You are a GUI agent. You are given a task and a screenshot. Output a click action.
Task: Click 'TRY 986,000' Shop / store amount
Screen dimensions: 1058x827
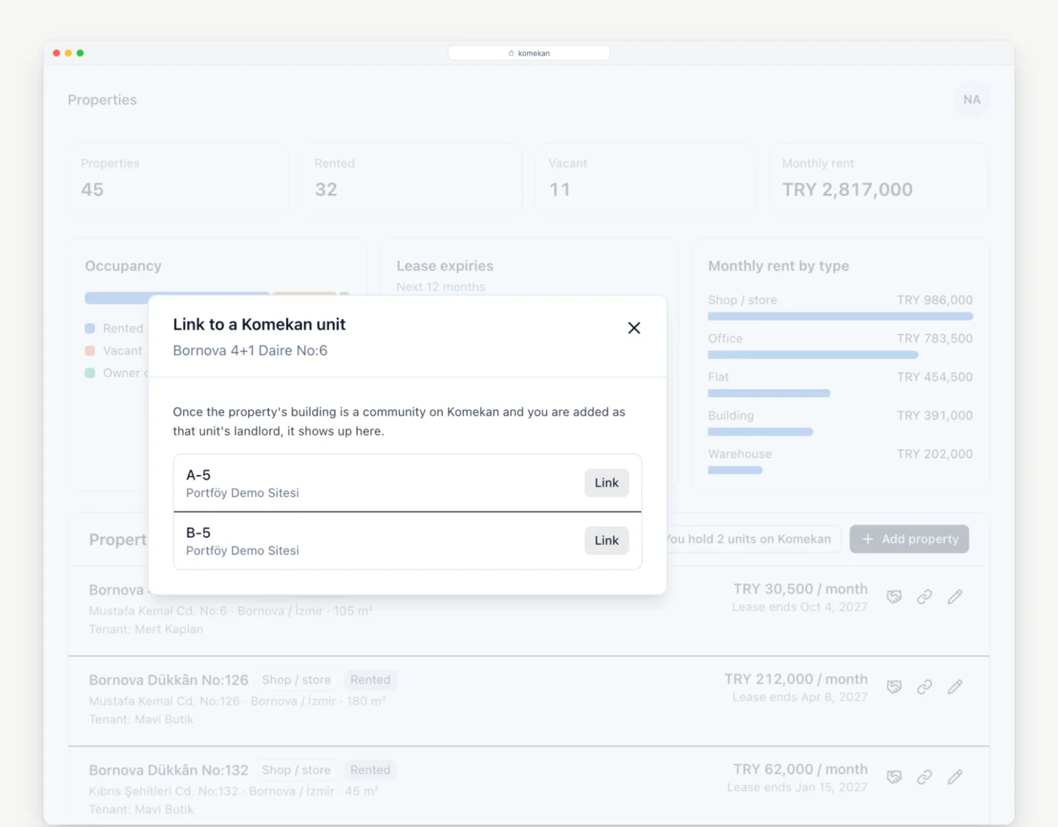coord(935,300)
